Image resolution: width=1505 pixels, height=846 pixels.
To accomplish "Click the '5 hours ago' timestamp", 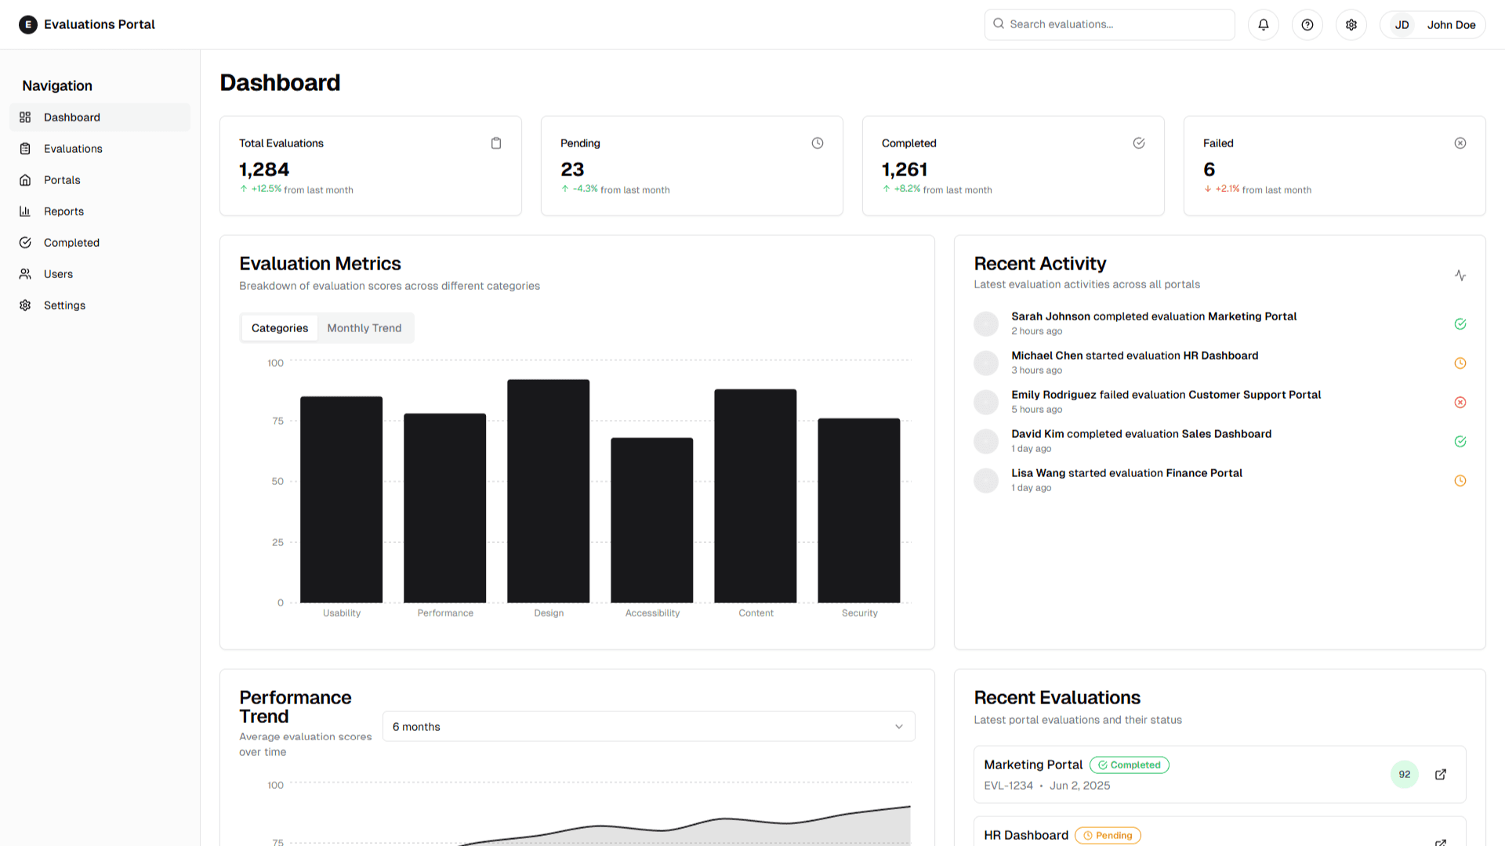I will pos(1037,410).
